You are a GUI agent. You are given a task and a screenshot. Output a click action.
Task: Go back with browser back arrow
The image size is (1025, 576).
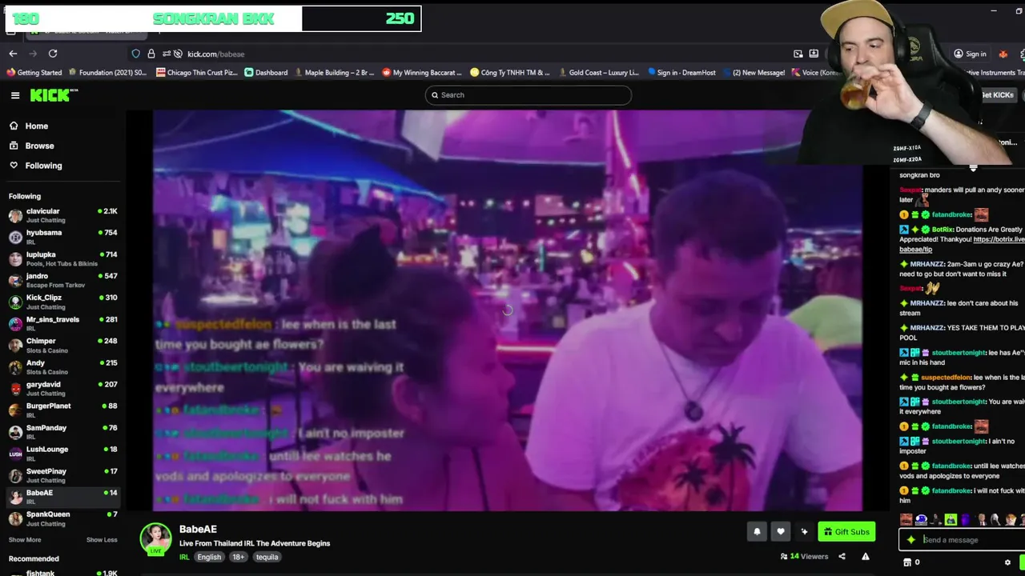[13, 54]
